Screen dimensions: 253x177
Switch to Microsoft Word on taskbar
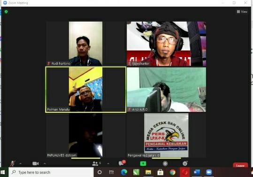click(197, 172)
